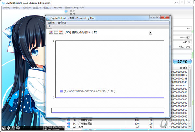Toggle the WDC WDS240G2G0A legend color box
Image resolution: width=195 pixels, height=132 pixels.
(x=61, y=91)
